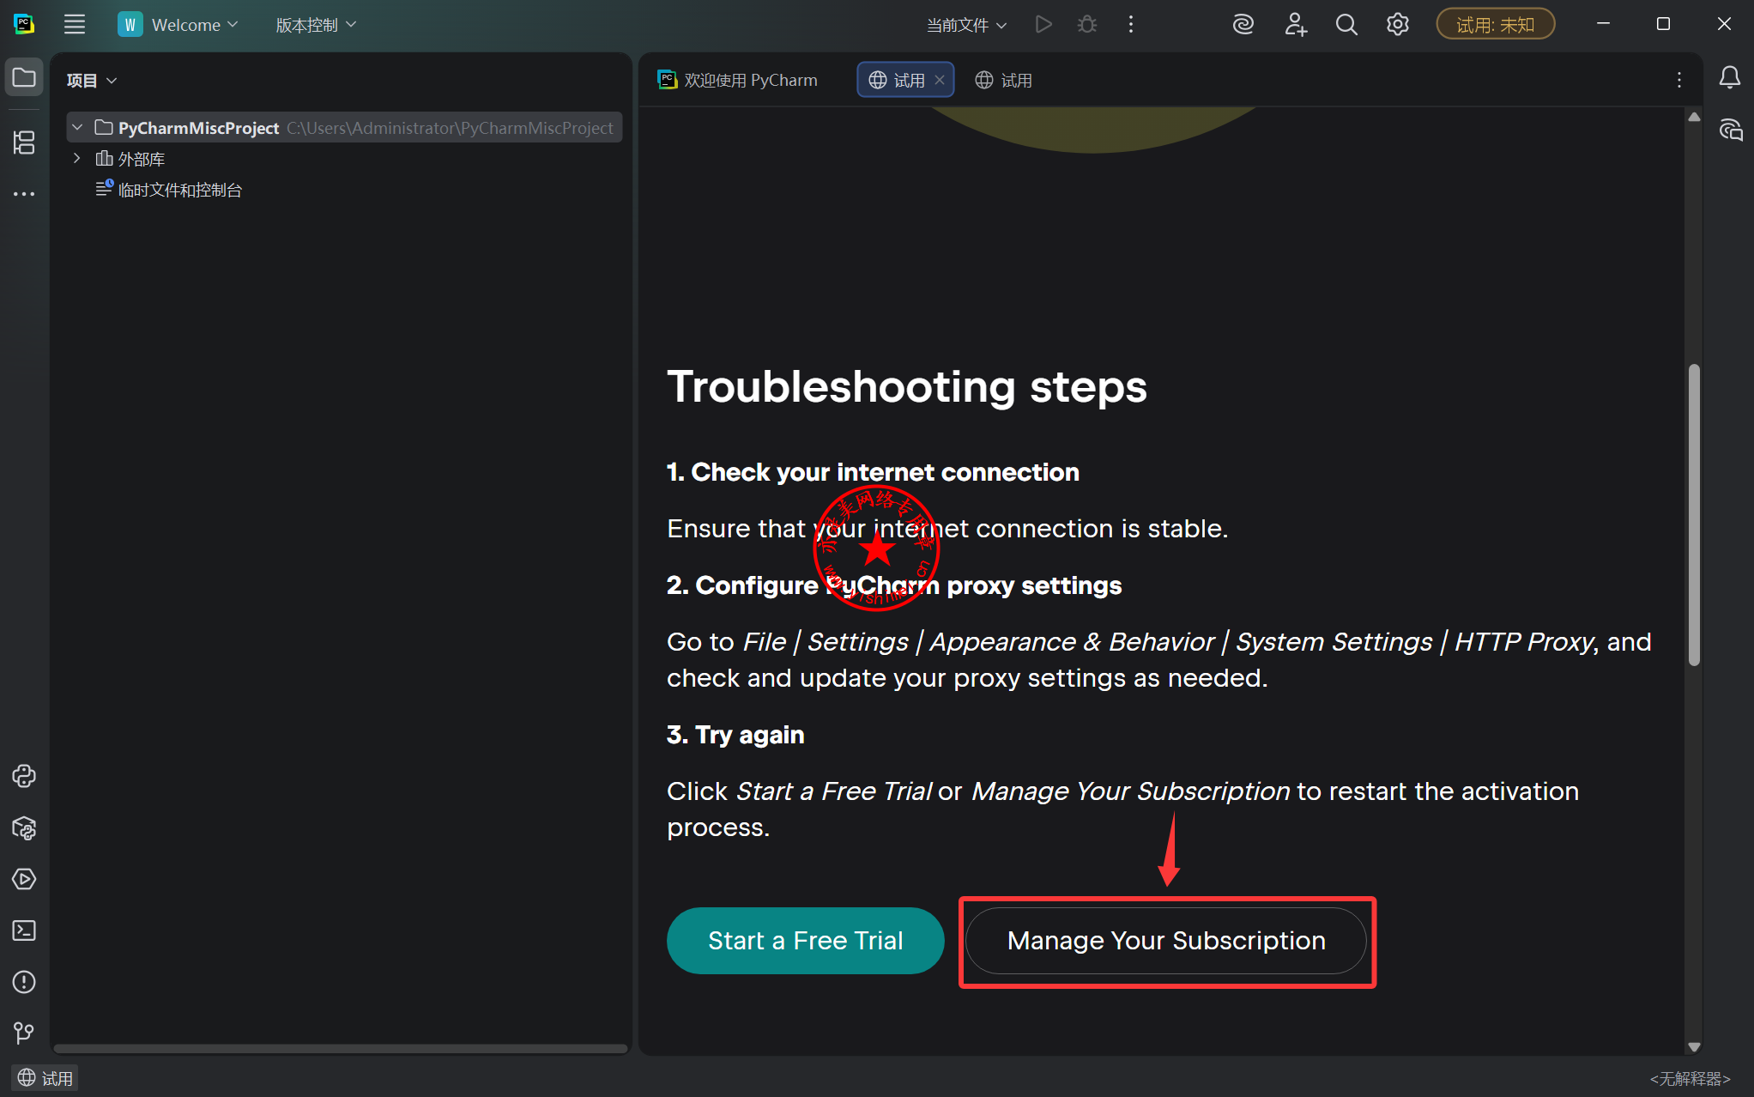
Task: Open the Python Packages tool window
Action: tap(24, 828)
